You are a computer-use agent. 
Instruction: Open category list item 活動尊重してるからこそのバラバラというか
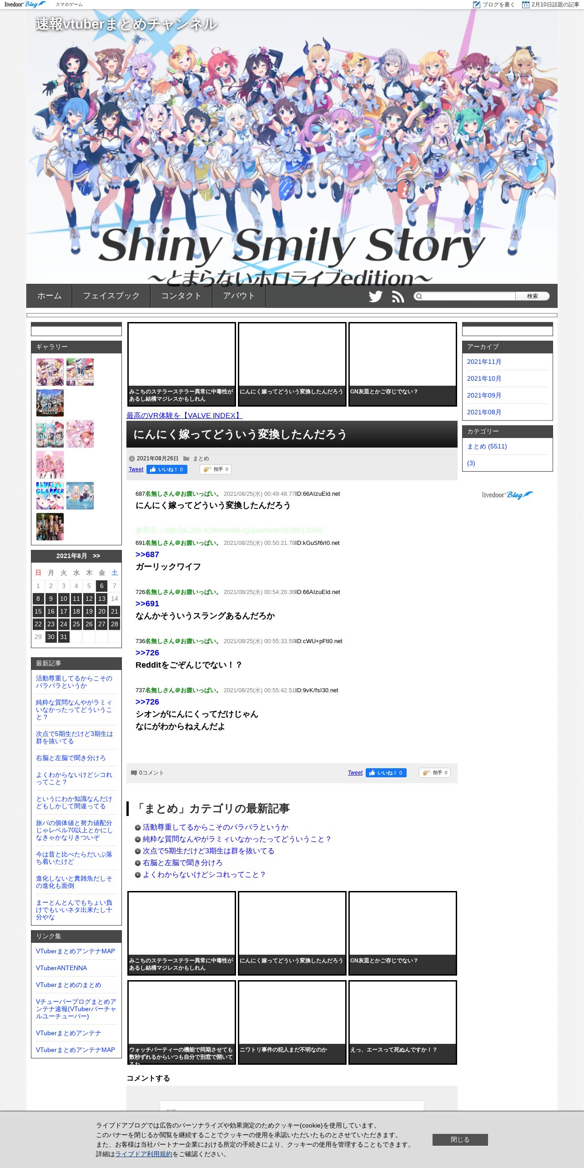[216, 827]
